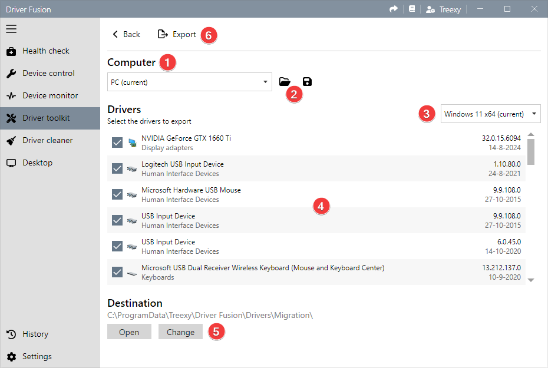This screenshot has width=548, height=368.
Task: Navigate to Desktop in sidebar
Action: [50, 163]
